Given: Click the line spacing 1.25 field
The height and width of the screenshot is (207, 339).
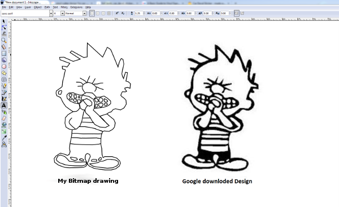Looking at the screenshot, I should point(138,14).
